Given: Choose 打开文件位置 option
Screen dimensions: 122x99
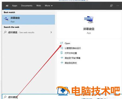Looking at the screenshot, I should 71,53.
